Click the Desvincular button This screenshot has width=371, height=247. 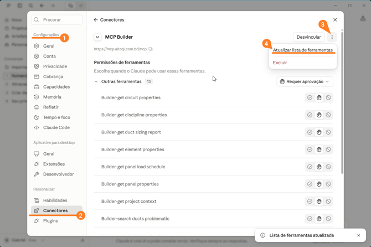(x=308, y=37)
